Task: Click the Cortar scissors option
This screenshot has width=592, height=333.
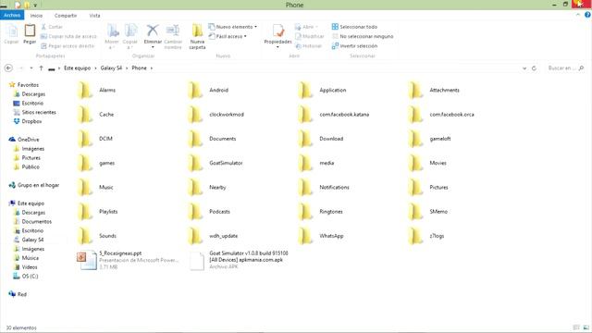Action: [x=52, y=27]
